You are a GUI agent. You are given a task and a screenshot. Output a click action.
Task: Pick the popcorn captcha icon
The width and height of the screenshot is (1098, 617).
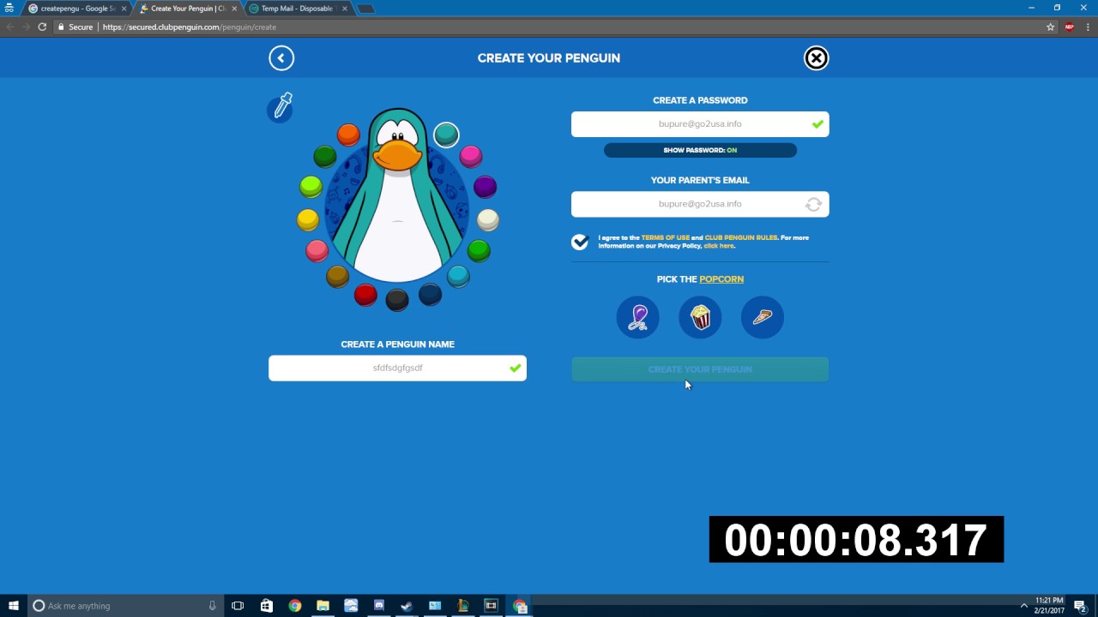[x=700, y=317]
